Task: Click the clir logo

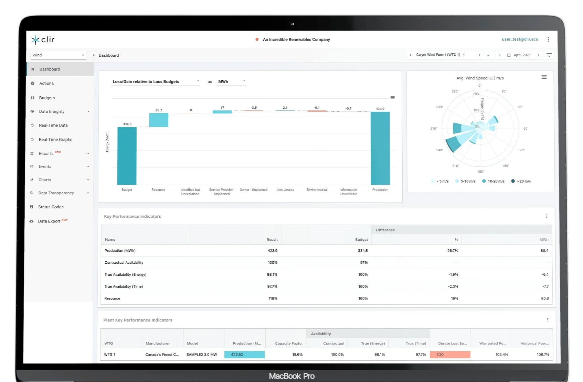Action: click(x=43, y=40)
